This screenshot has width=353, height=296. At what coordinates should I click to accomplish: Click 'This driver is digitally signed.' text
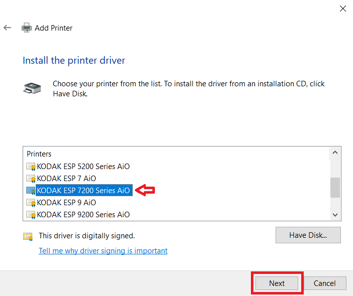[x=86, y=236]
